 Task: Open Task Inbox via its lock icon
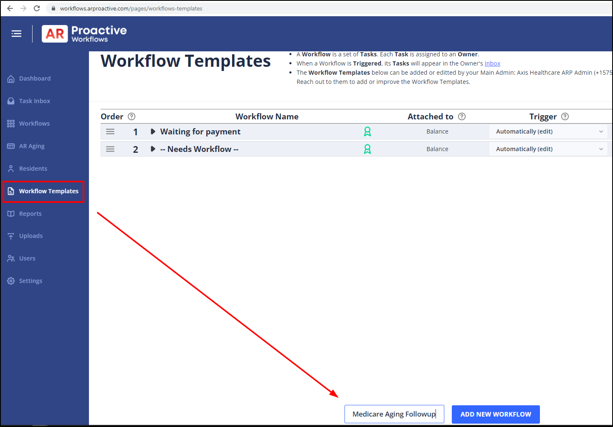[10, 101]
